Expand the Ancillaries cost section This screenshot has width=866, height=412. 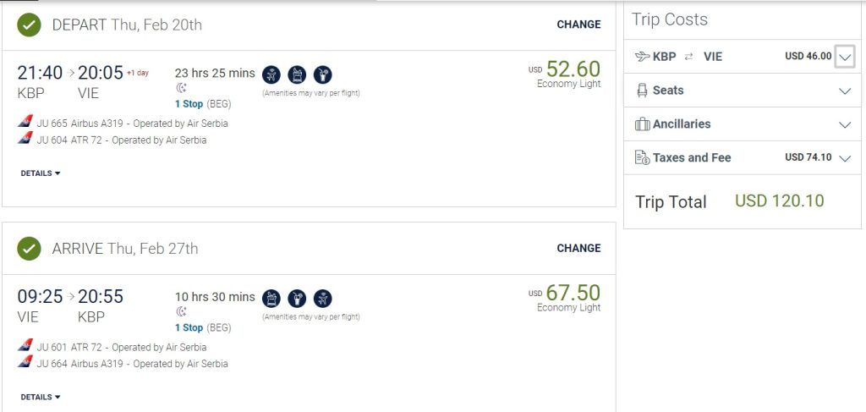pos(845,124)
